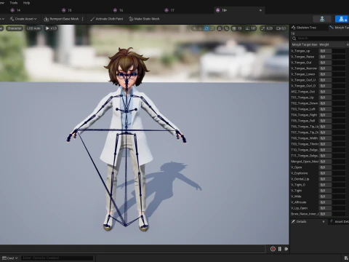Toggle surface snapping icon in viewport toolbar
This screenshot has width=349, height=262.
coord(227,28)
